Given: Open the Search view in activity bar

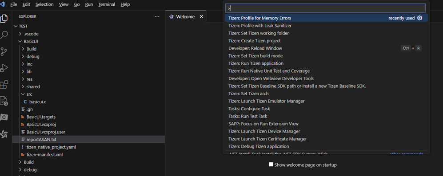Looking at the screenshot, I should pos(4,35).
